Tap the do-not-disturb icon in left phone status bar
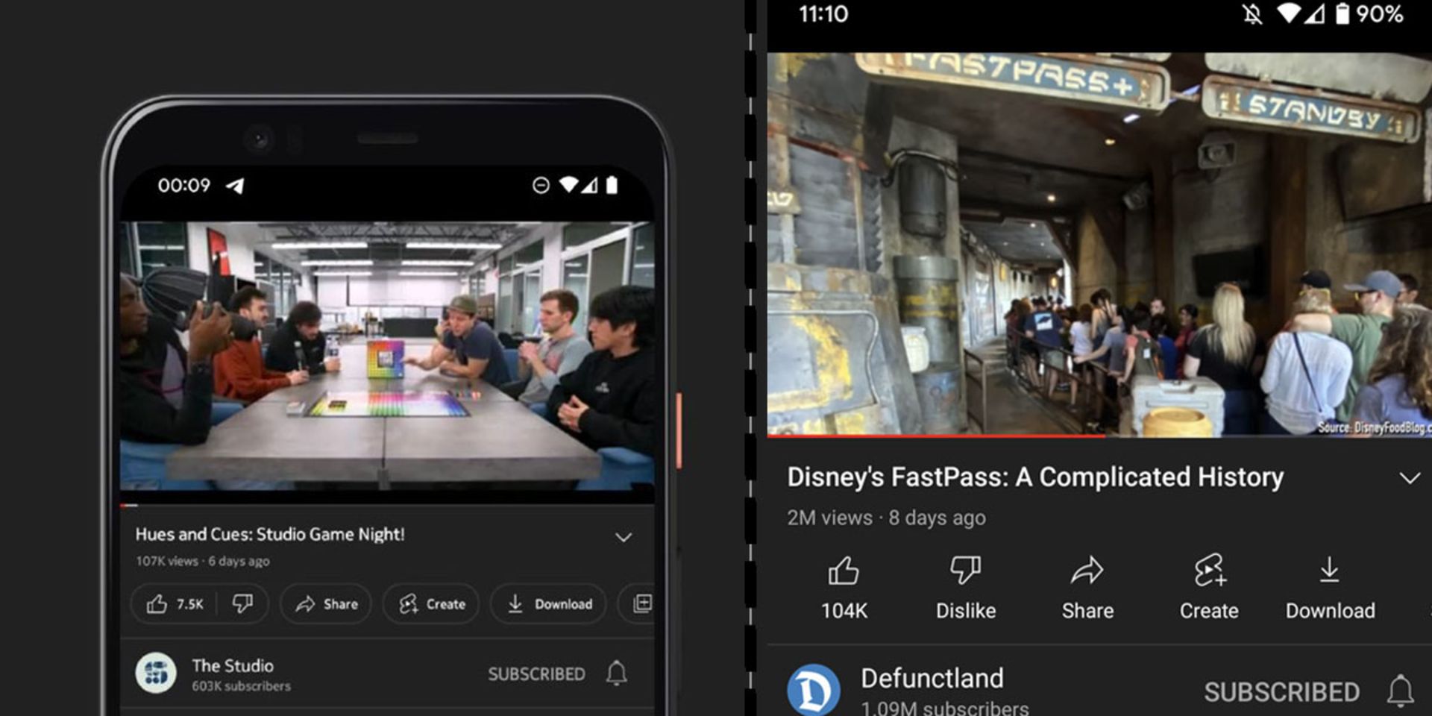This screenshot has width=1432, height=716. pos(541,185)
